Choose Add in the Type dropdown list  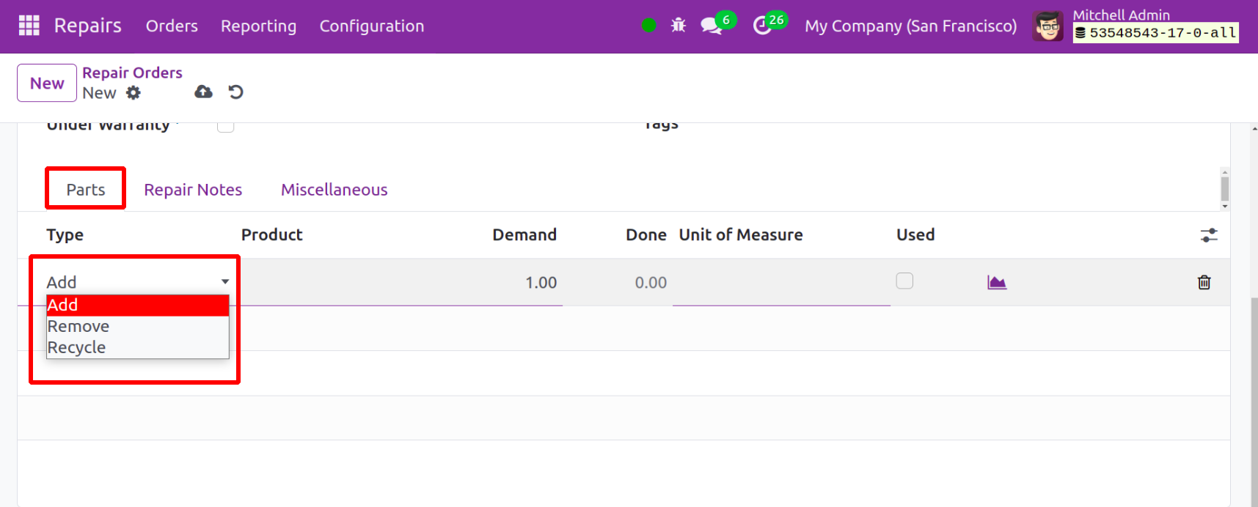(138, 306)
